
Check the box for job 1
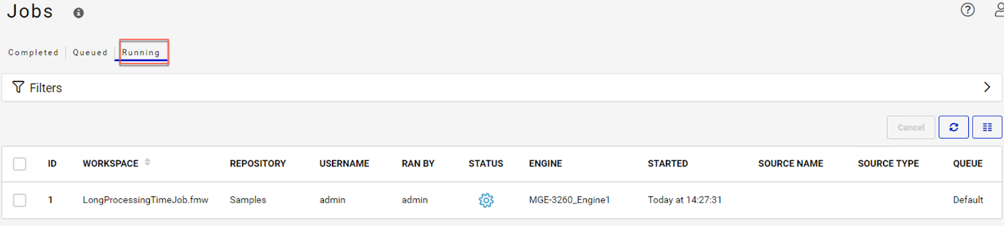(x=19, y=200)
